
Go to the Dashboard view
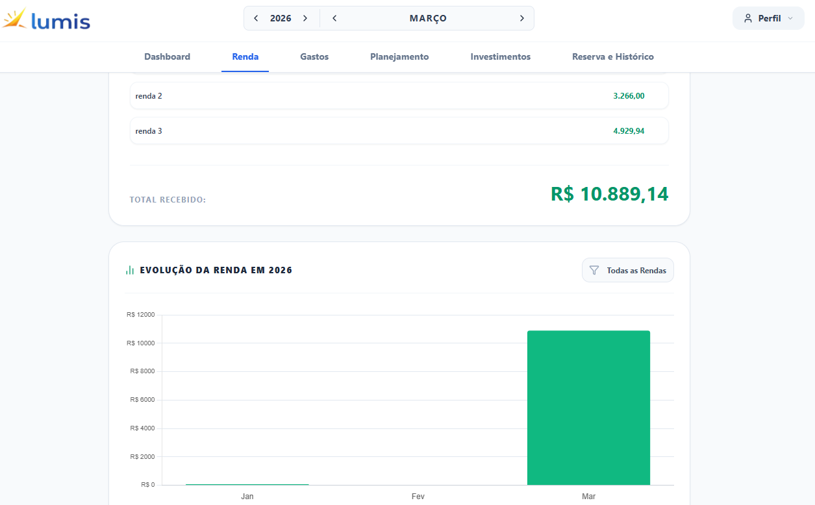(x=167, y=57)
